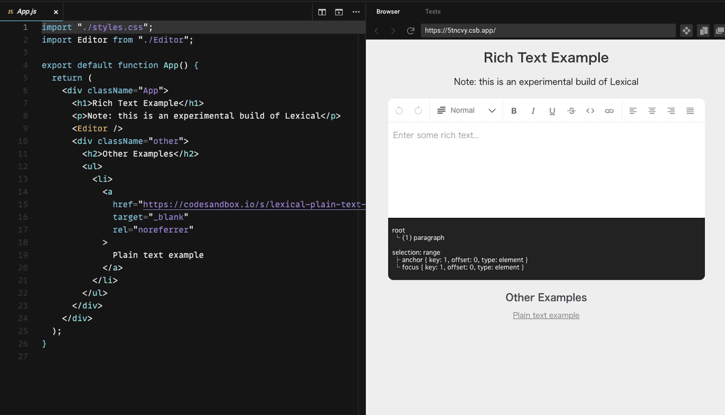Select the Browser tab

(388, 11)
